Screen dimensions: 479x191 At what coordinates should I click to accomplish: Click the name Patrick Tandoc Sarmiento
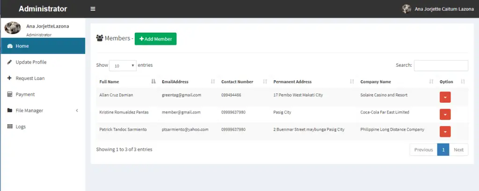[123, 129]
